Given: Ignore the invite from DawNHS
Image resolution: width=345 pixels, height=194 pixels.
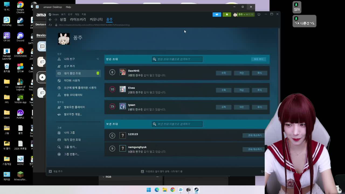Looking at the screenshot, I should click(260, 73).
